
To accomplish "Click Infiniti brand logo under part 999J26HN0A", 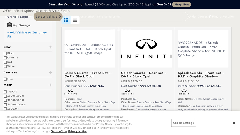I will (x=71, y=92).
